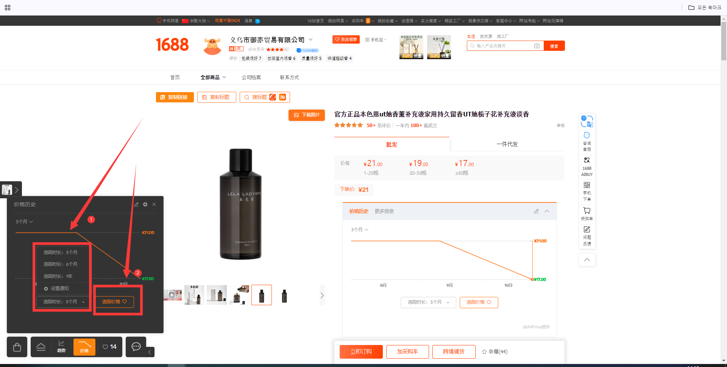
Task: Click the 1688 AIBUY sidebar icon
Action: [x=587, y=167]
